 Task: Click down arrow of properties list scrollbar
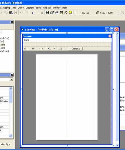tap(11, 136)
